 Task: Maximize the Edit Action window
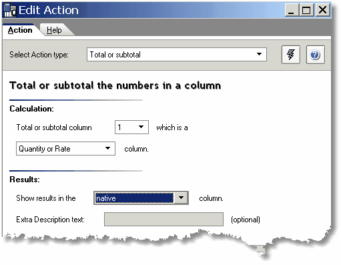coord(306,10)
